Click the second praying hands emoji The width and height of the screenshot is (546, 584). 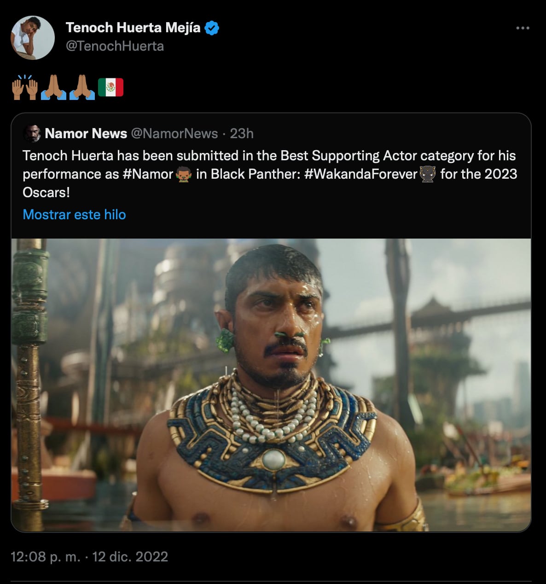point(82,88)
